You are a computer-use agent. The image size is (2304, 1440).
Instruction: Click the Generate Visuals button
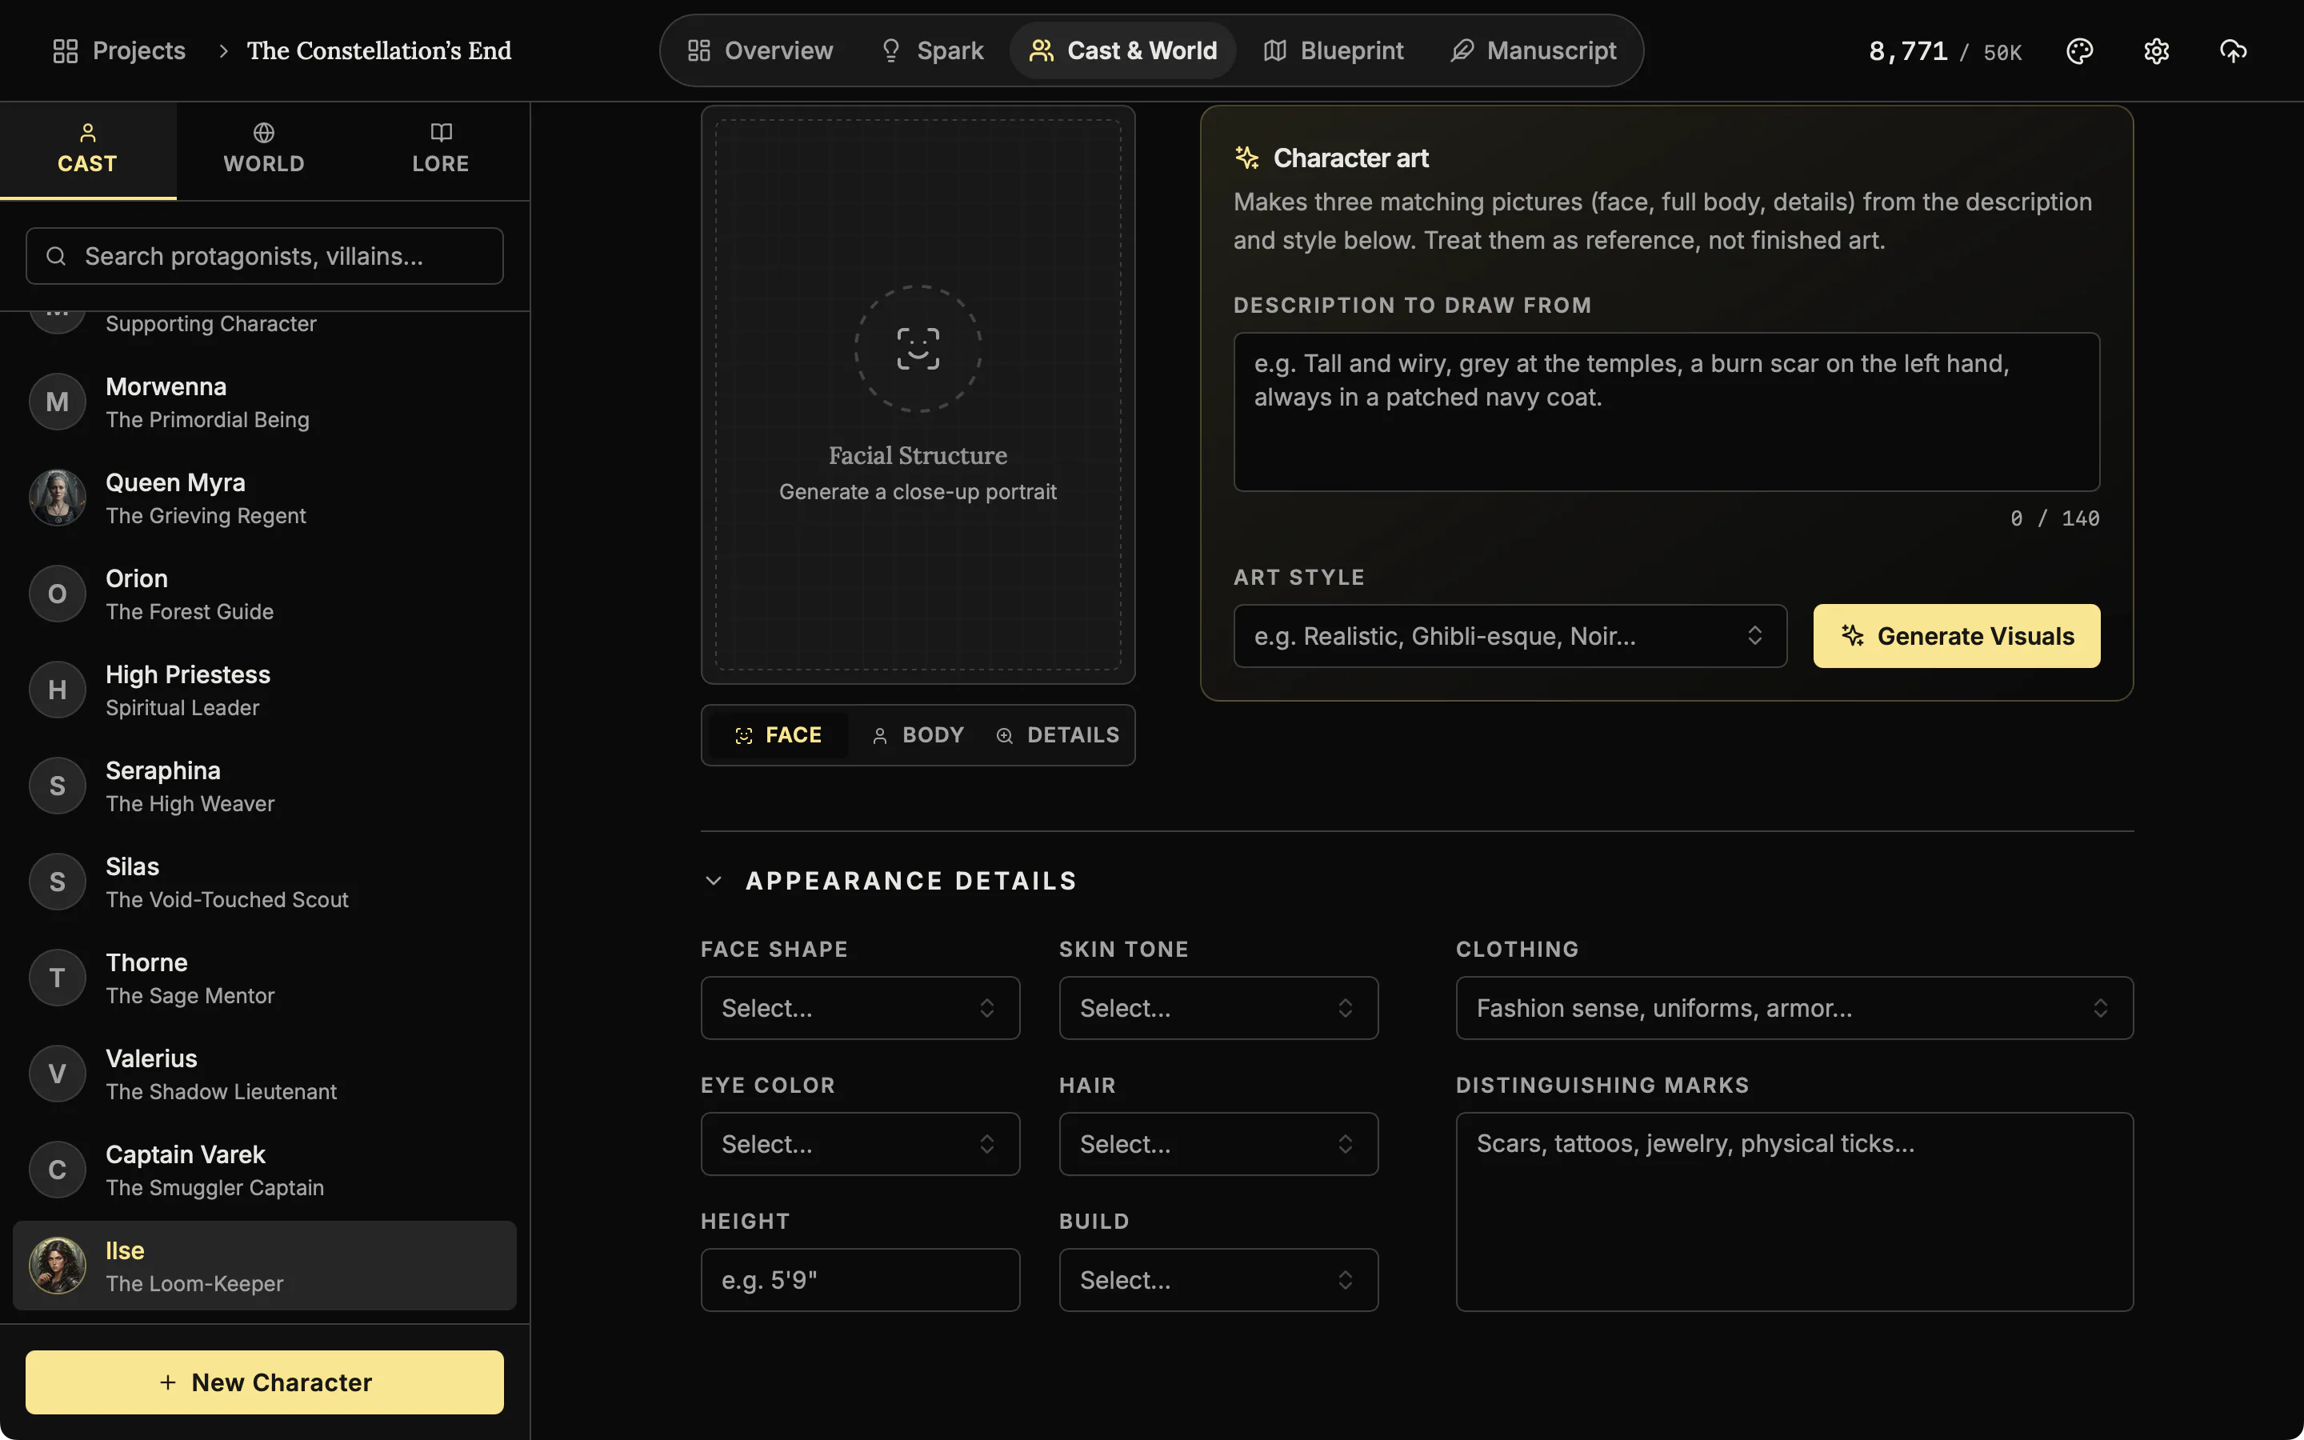pyautogui.click(x=1957, y=636)
